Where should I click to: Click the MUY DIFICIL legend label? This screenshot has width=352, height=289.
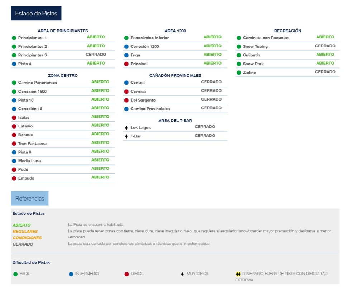[198, 274]
